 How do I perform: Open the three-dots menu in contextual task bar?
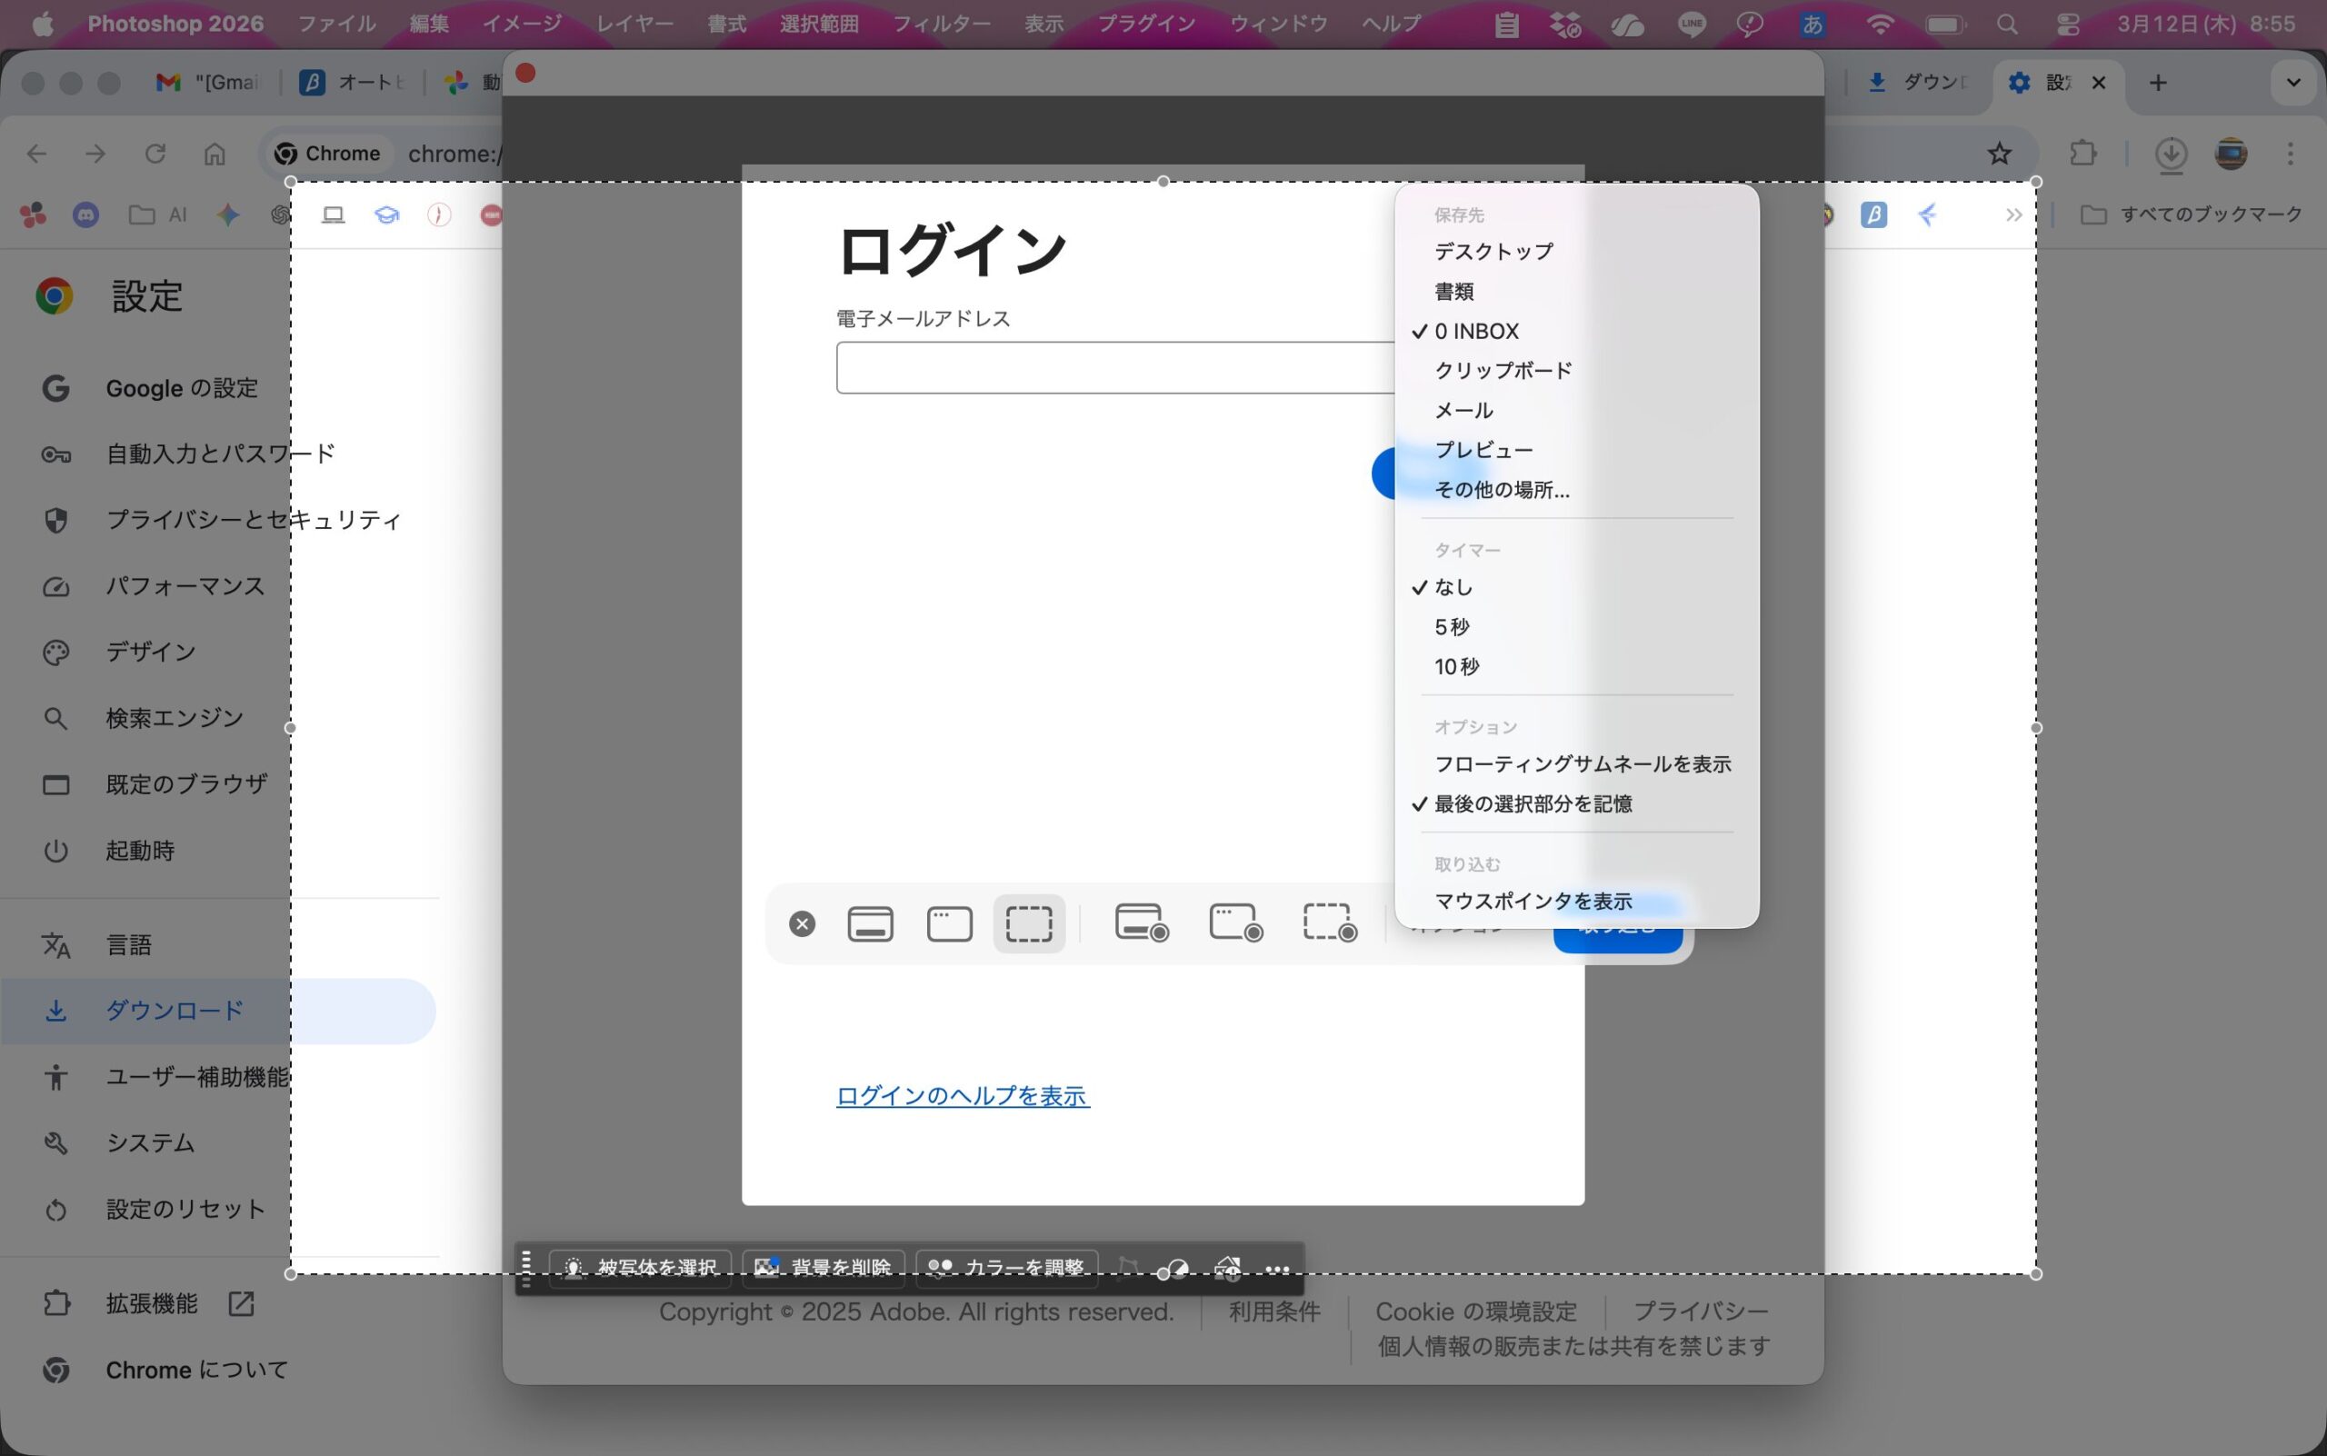[1277, 1269]
